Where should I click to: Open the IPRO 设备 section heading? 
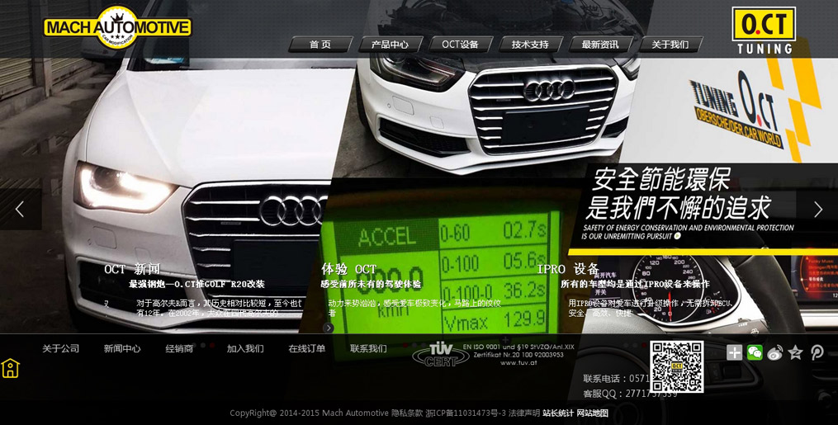tap(567, 269)
